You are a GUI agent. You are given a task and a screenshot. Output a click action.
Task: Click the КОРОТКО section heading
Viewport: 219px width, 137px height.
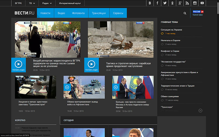20,120
